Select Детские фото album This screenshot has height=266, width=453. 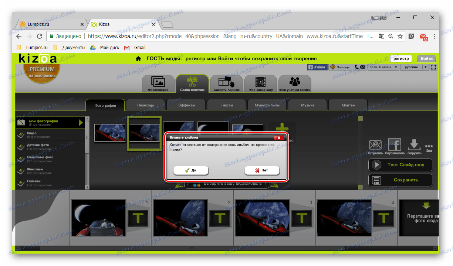pyautogui.click(x=50, y=147)
